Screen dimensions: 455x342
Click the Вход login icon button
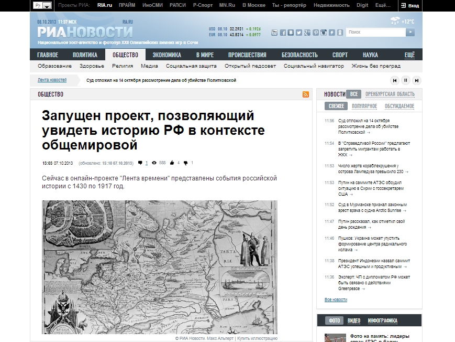(410, 6)
